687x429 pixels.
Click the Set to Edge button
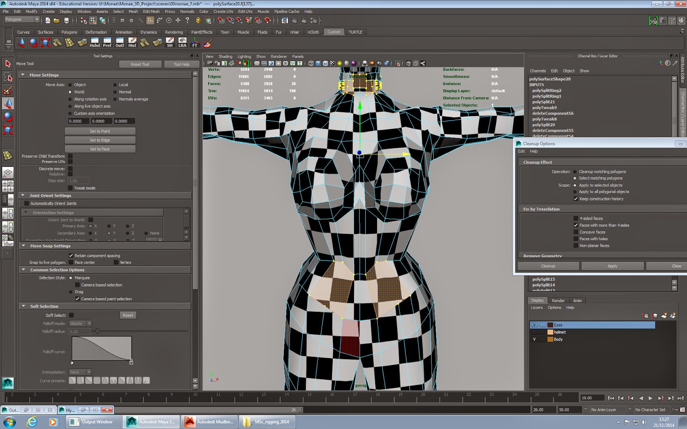(100, 140)
